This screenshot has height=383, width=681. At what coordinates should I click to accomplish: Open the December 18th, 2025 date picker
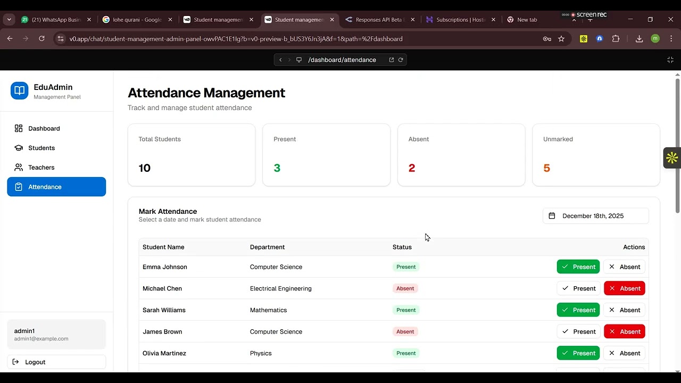pyautogui.click(x=595, y=216)
